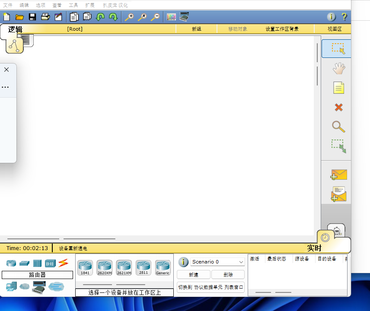This screenshot has width=370, height=311.
Task: Select the Hubs device category
Action: point(37,263)
